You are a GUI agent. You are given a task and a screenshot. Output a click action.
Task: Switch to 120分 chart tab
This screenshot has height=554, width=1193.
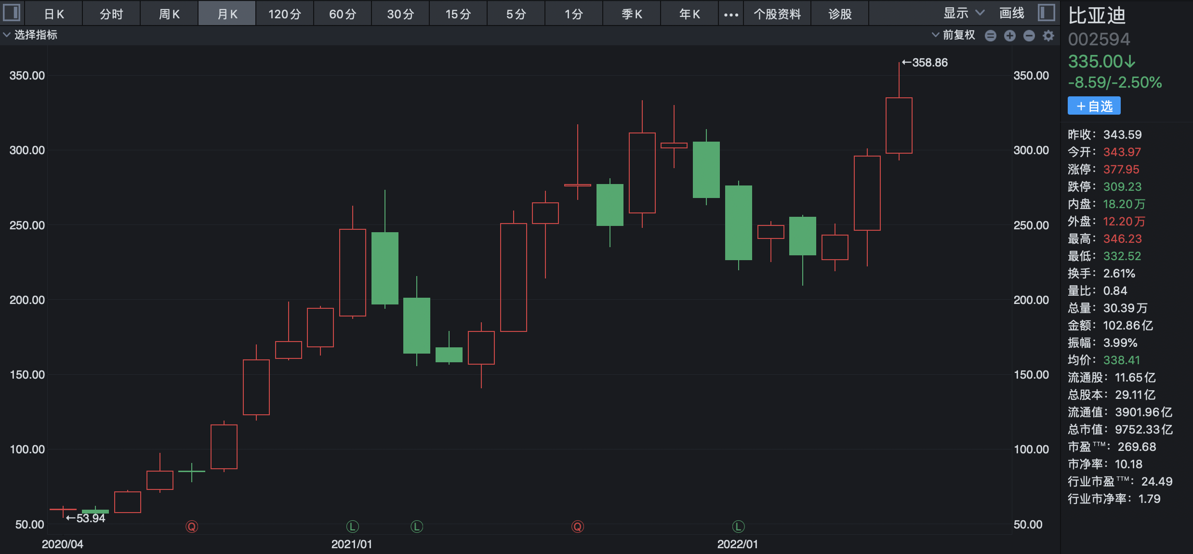click(x=285, y=14)
